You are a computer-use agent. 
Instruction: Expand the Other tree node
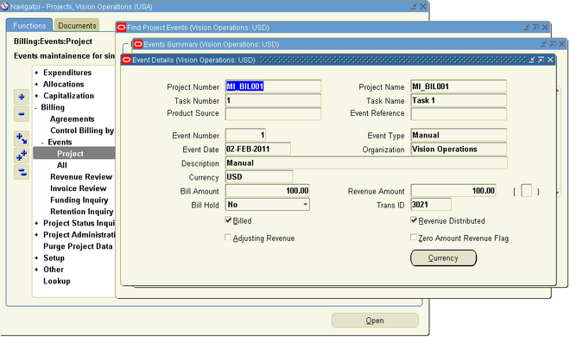click(36, 270)
